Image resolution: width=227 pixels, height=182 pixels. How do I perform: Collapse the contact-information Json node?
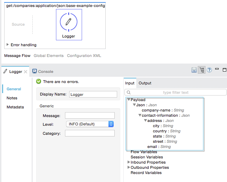tap(140, 115)
